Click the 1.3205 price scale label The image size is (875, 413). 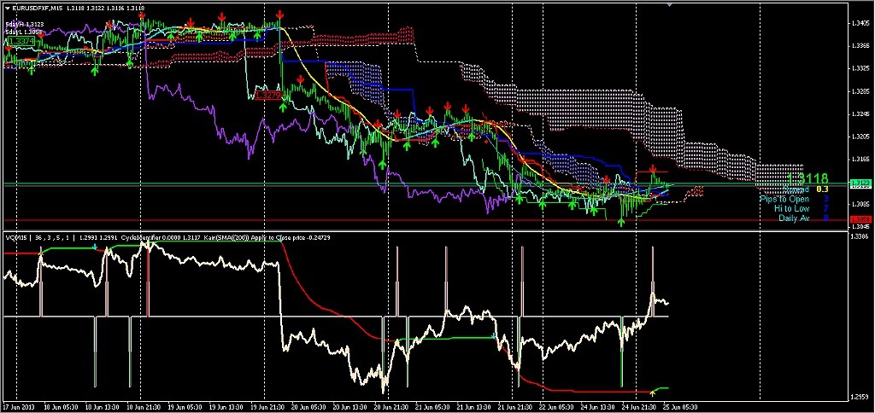(860, 137)
